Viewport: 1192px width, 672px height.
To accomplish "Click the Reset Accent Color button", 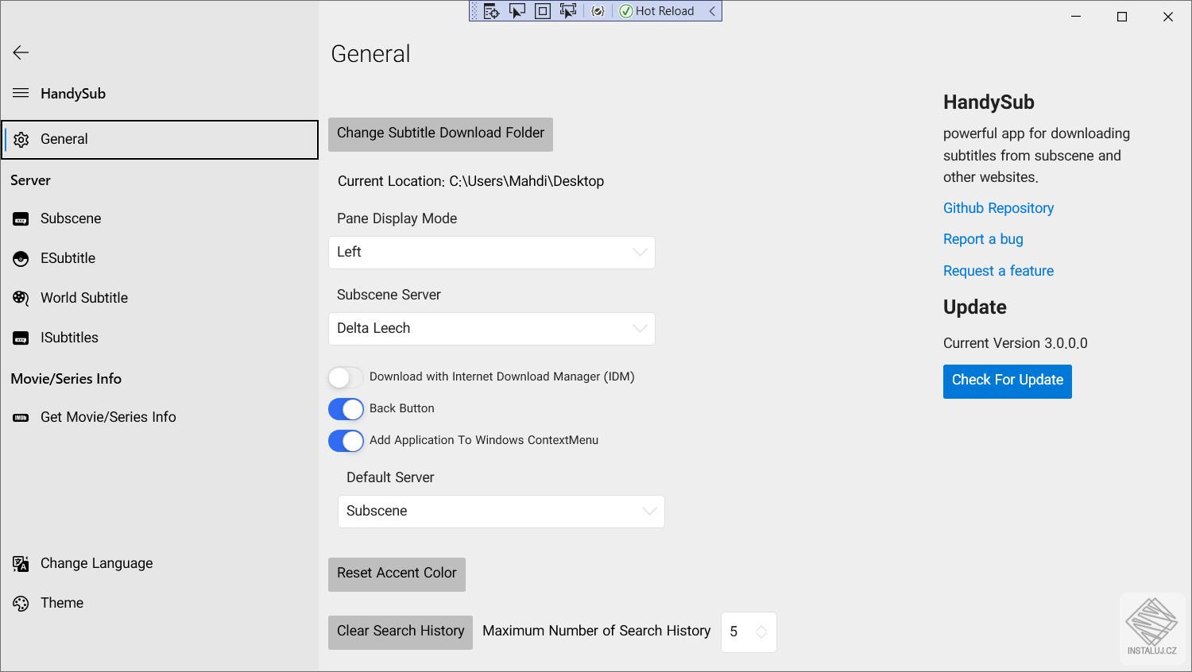I will pyautogui.click(x=397, y=574).
